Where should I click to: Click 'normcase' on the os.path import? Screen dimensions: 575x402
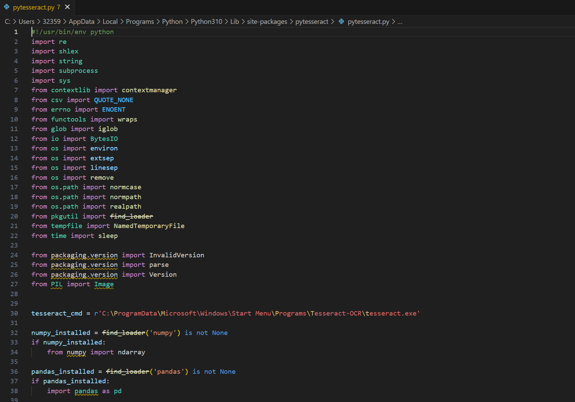[x=126, y=187]
